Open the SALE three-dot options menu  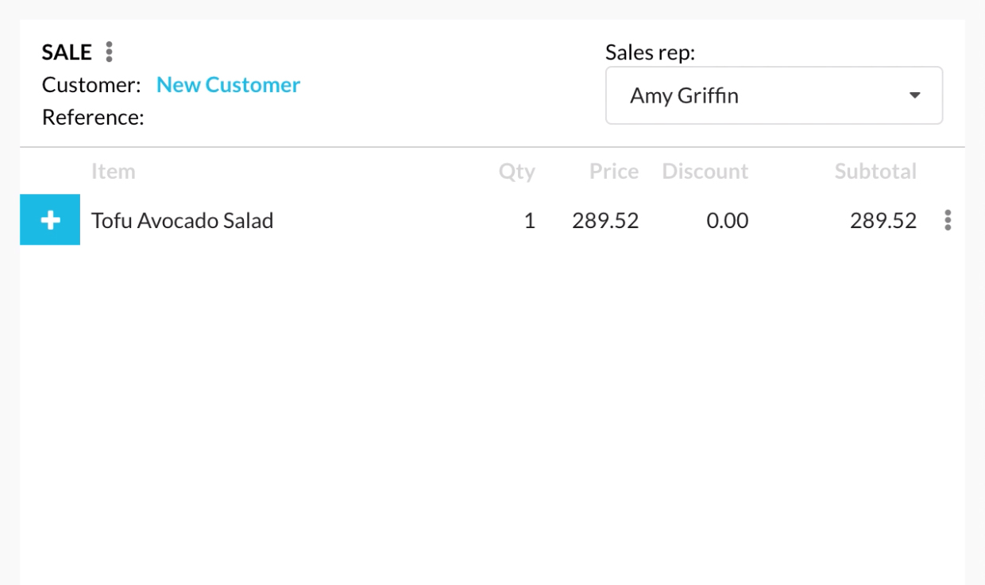[x=109, y=52]
